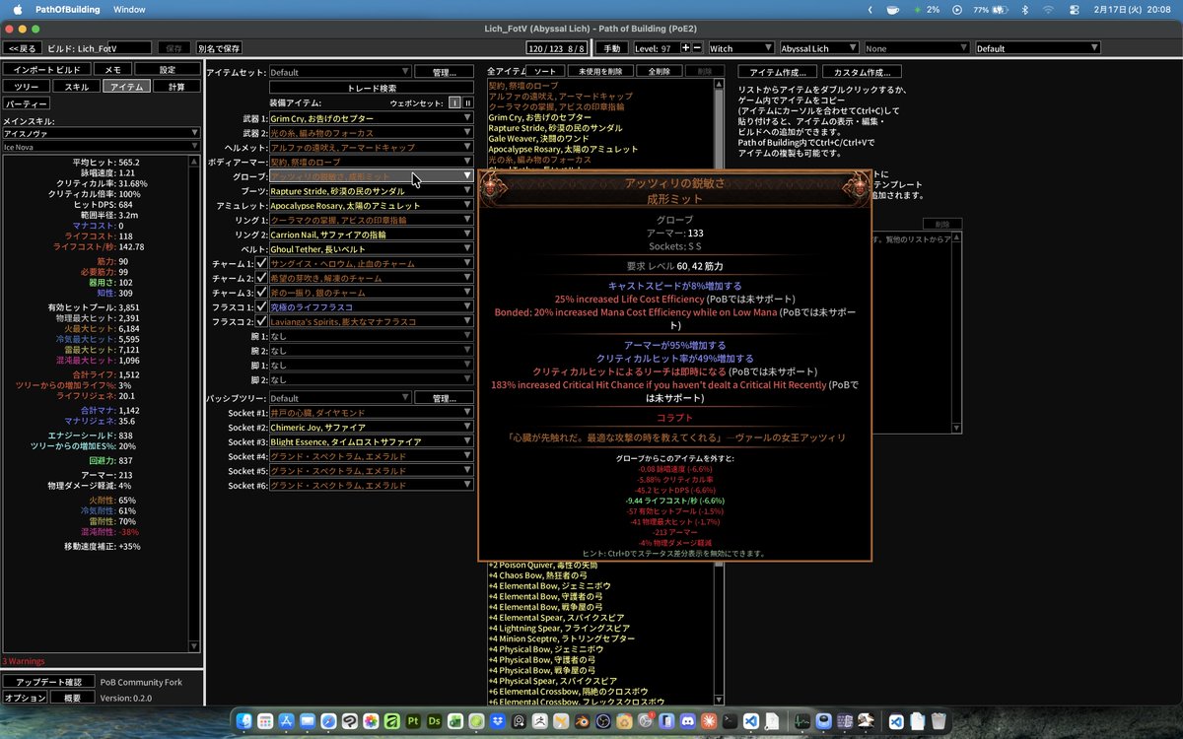Open Weapon 1 Grim Cry dropdown
The image size is (1183, 739).
tap(371, 117)
